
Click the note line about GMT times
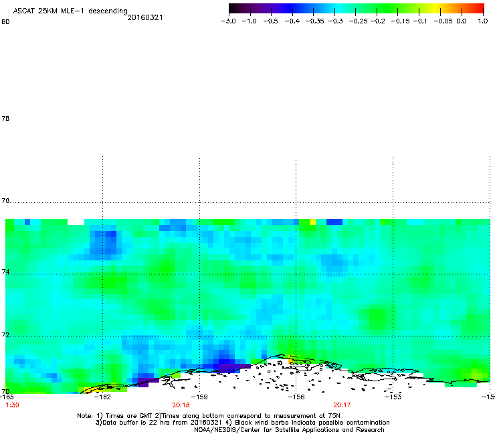pyautogui.click(x=209, y=416)
